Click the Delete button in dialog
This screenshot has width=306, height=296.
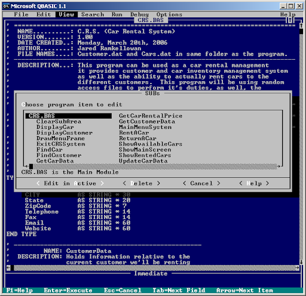tap(142, 183)
